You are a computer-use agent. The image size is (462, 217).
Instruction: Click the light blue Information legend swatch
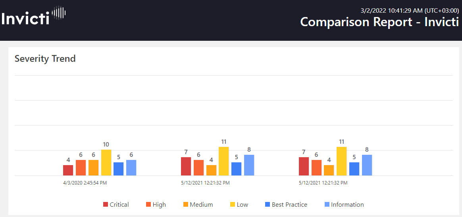coord(327,205)
